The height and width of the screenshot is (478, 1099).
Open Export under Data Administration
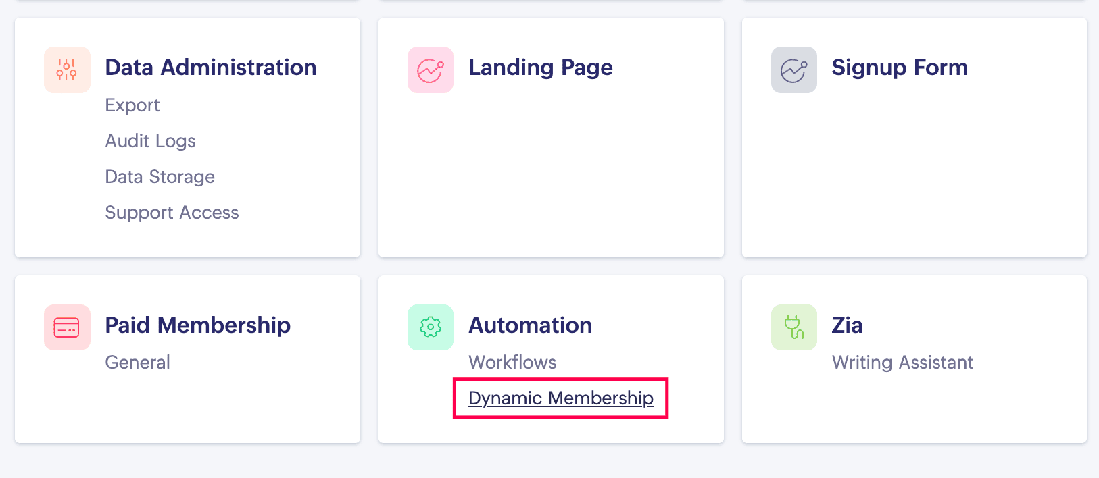coord(132,105)
